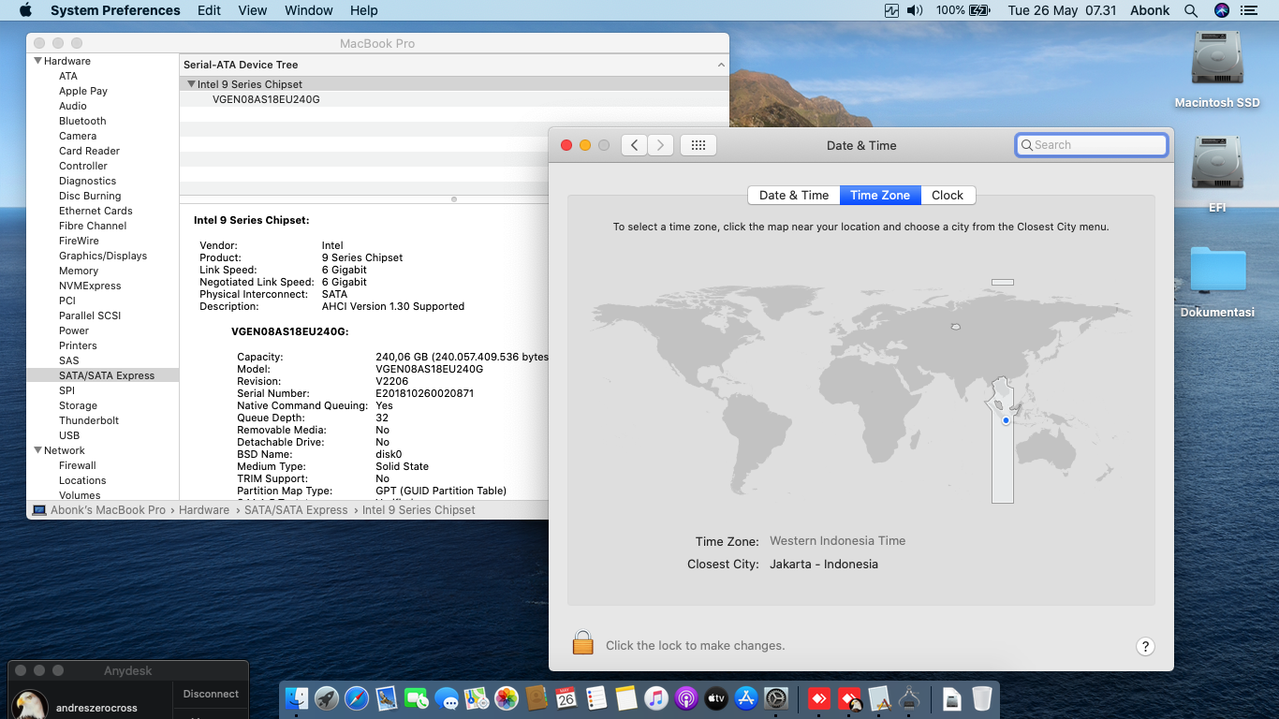Collapse Intel 9 Series Chipset tree triangle
The height and width of the screenshot is (719, 1279).
tap(191, 84)
